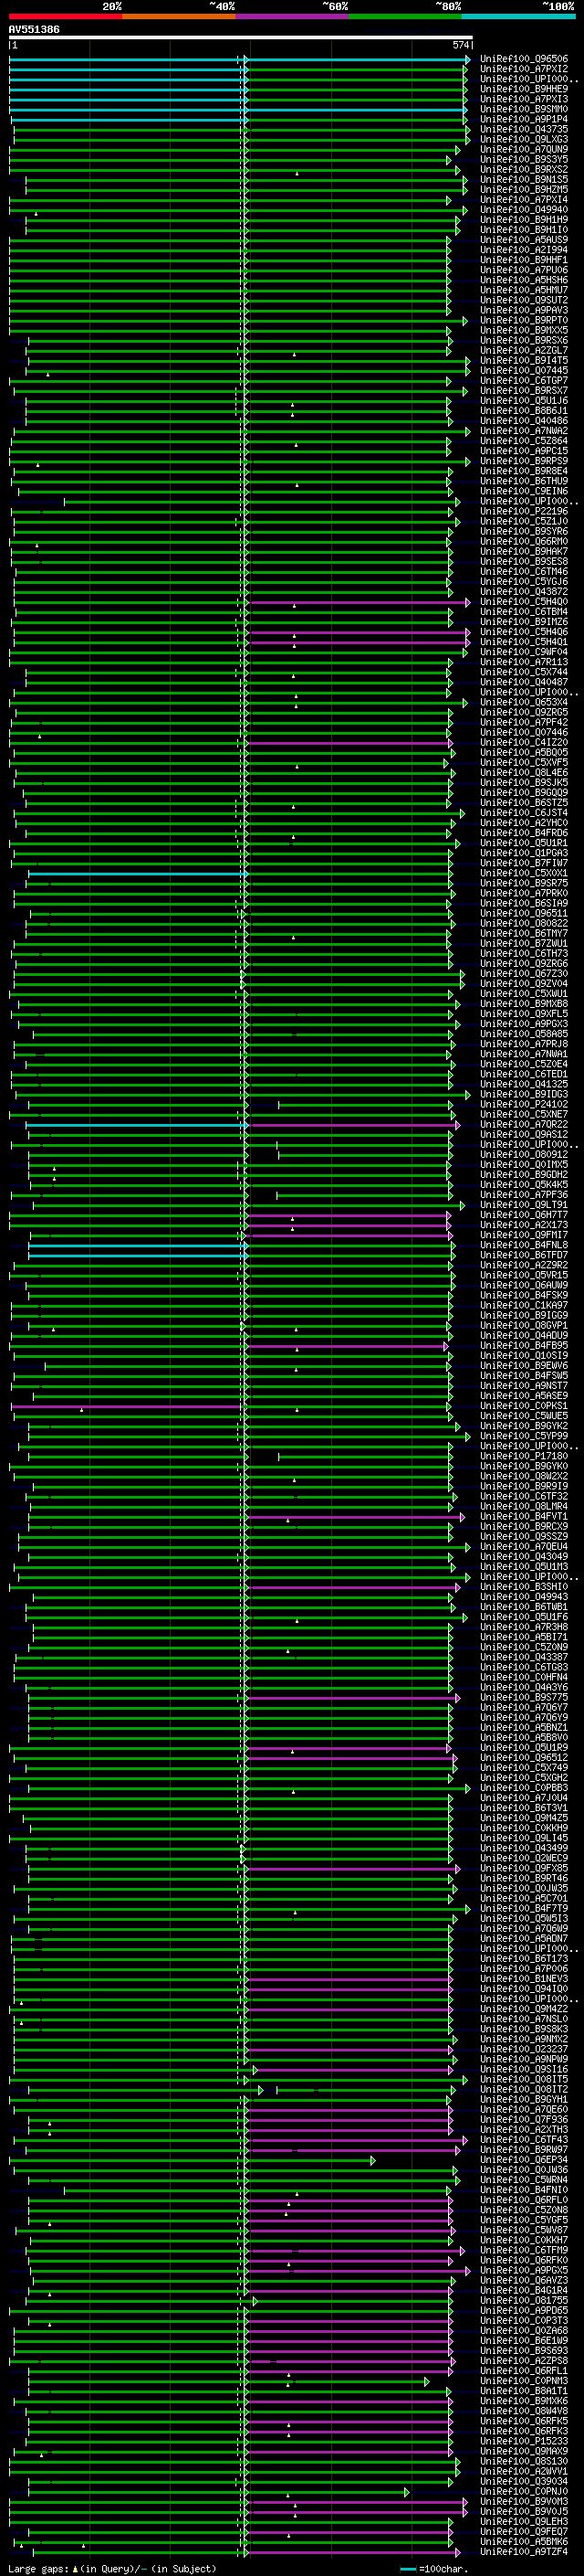Select the UniRef100_P15233 entry

point(524,2441)
